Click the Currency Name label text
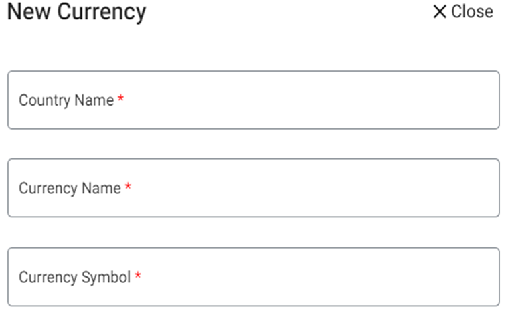 [70, 188]
